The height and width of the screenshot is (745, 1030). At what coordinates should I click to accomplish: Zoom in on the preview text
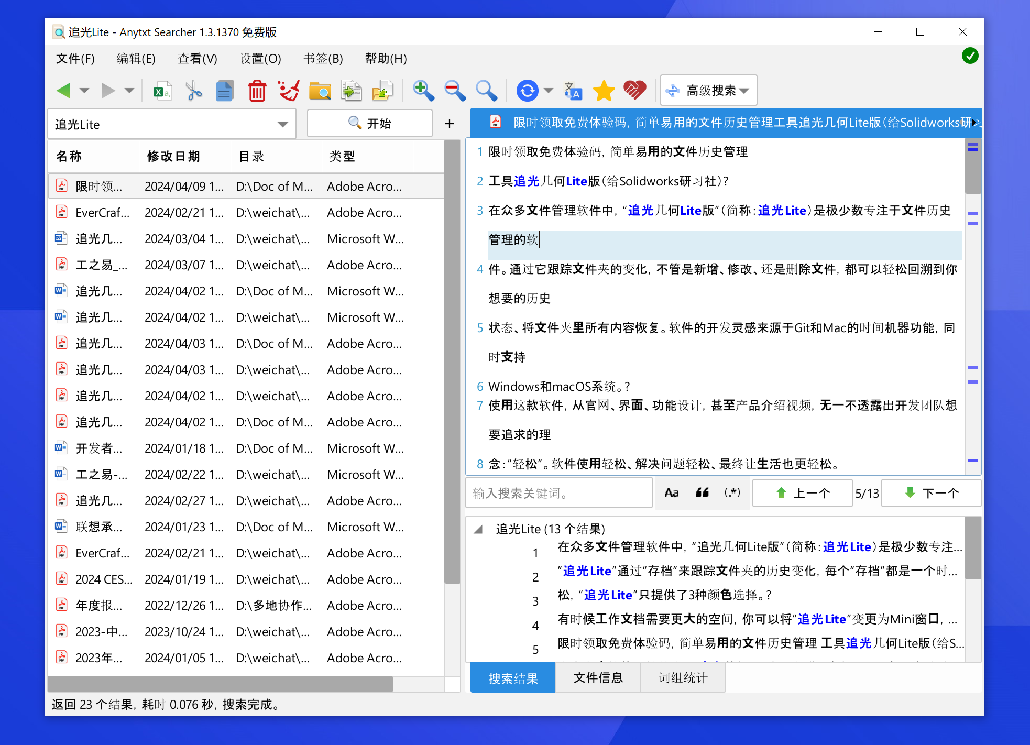click(423, 90)
